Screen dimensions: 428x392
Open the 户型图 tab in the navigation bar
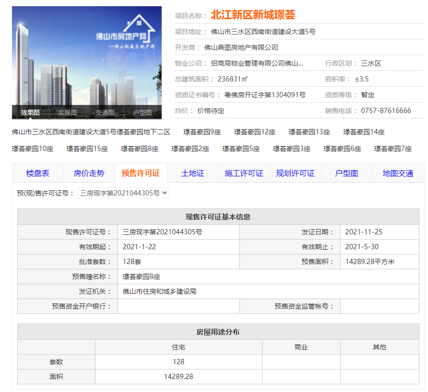[346, 173]
